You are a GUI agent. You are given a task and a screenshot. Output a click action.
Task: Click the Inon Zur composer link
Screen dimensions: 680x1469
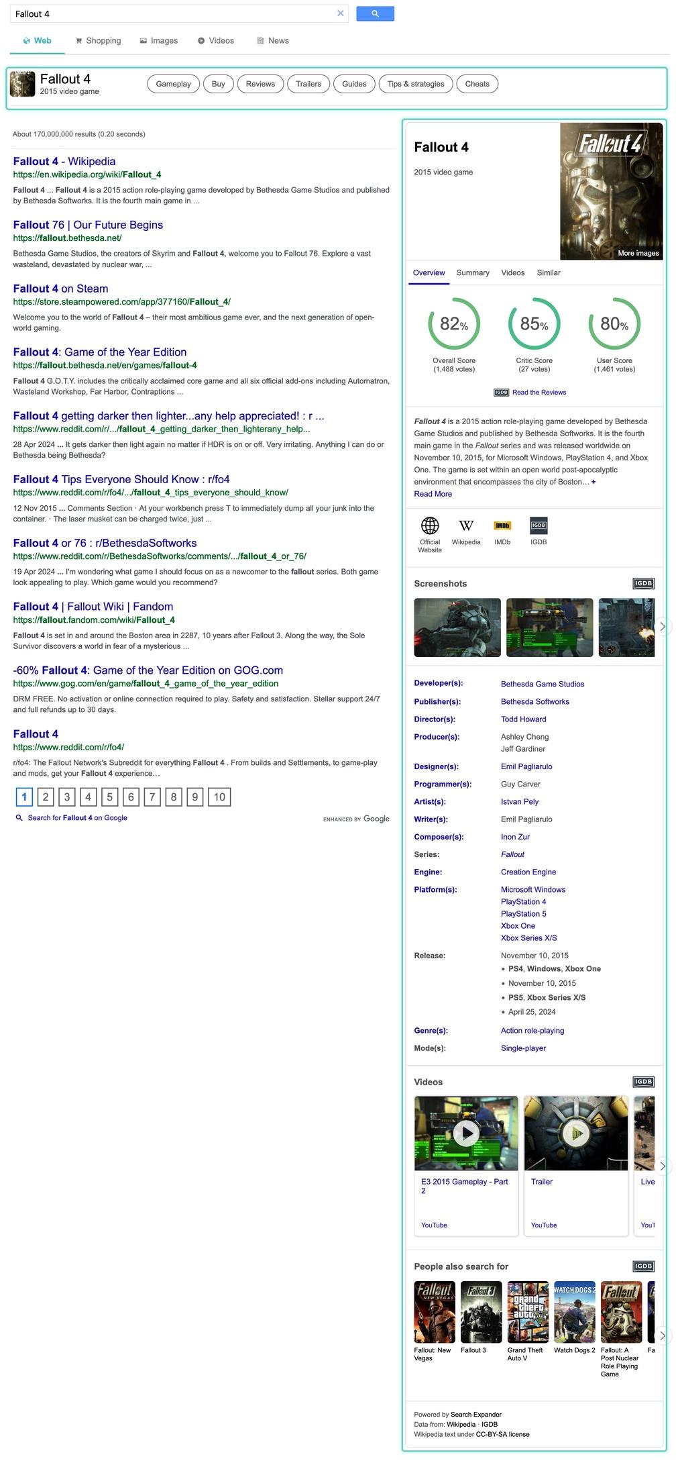click(516, 837)
